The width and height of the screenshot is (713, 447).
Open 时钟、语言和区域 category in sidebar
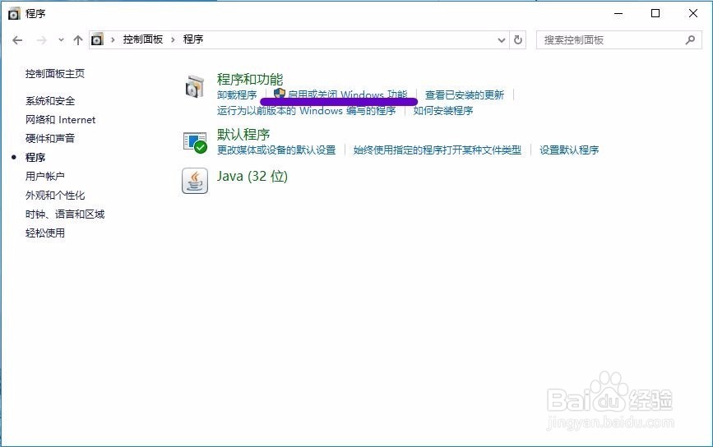point(65,214)
